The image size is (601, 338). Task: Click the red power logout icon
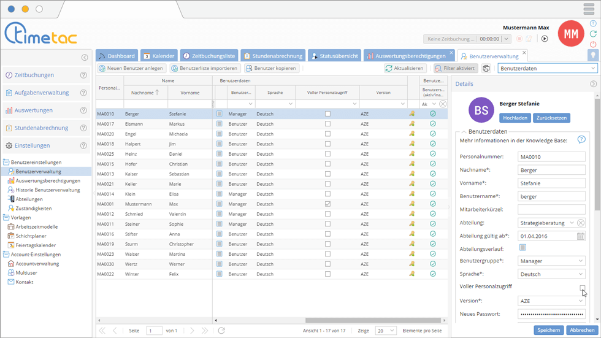pos(593,44)
